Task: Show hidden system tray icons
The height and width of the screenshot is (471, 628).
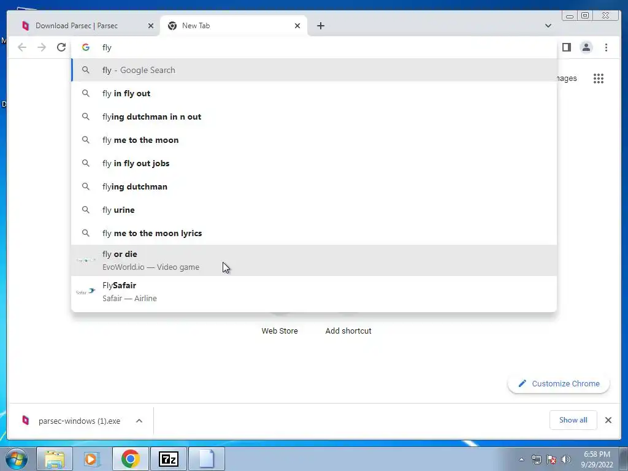Action: pos(521,460)
